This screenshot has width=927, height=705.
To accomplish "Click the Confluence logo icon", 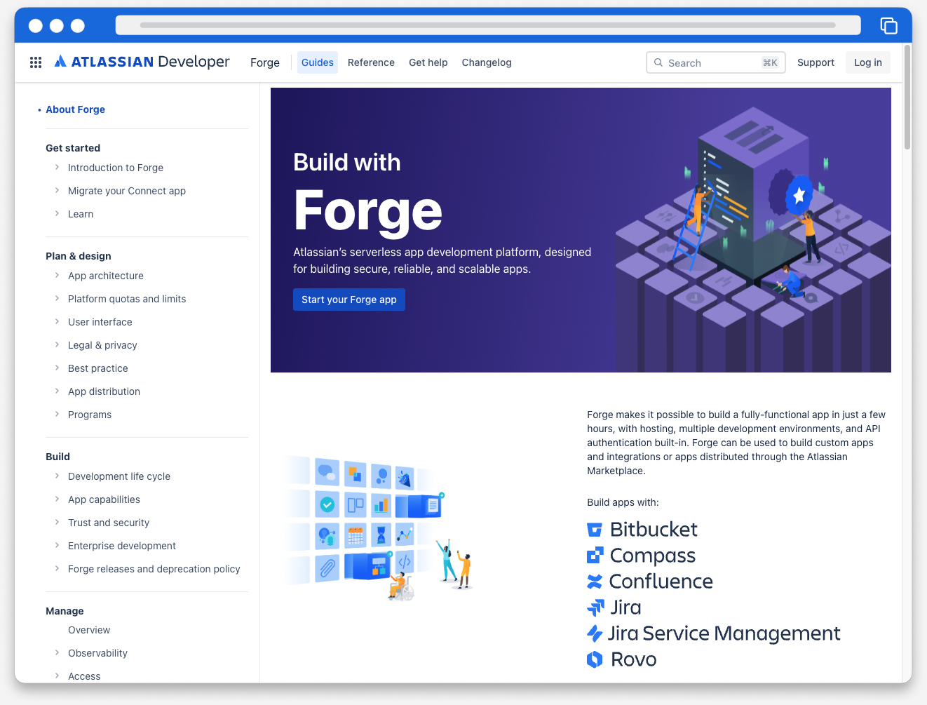I will point(595,582).
